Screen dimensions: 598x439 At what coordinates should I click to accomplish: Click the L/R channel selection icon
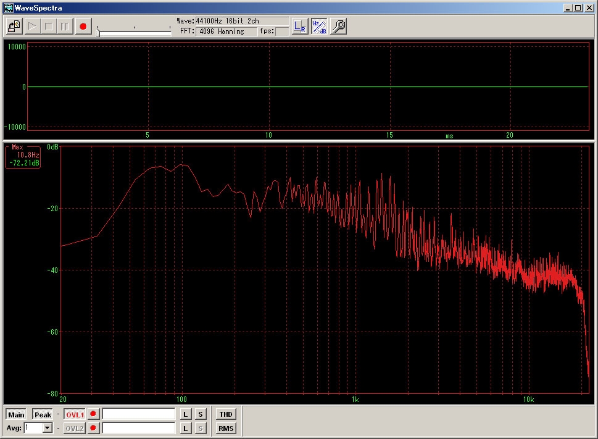coord(300,27)
